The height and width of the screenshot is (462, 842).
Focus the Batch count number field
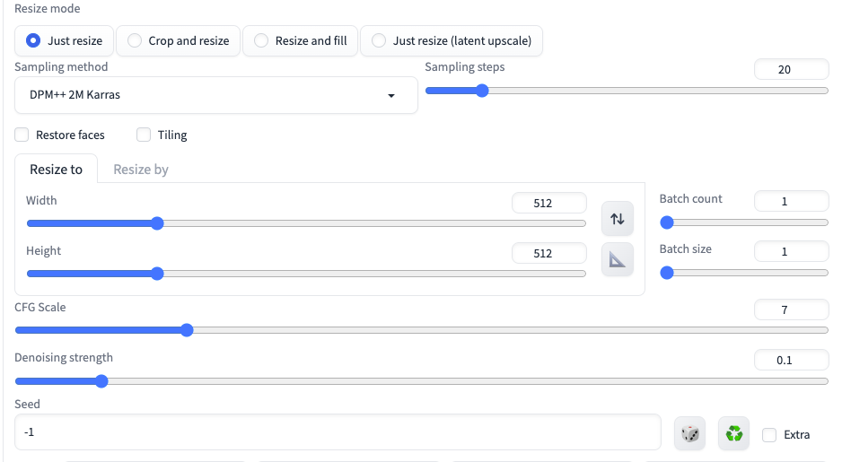pos(792,201)
